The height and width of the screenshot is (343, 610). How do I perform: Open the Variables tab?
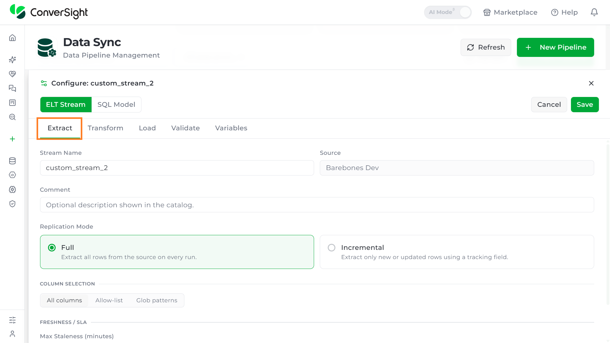coord(231,128)
